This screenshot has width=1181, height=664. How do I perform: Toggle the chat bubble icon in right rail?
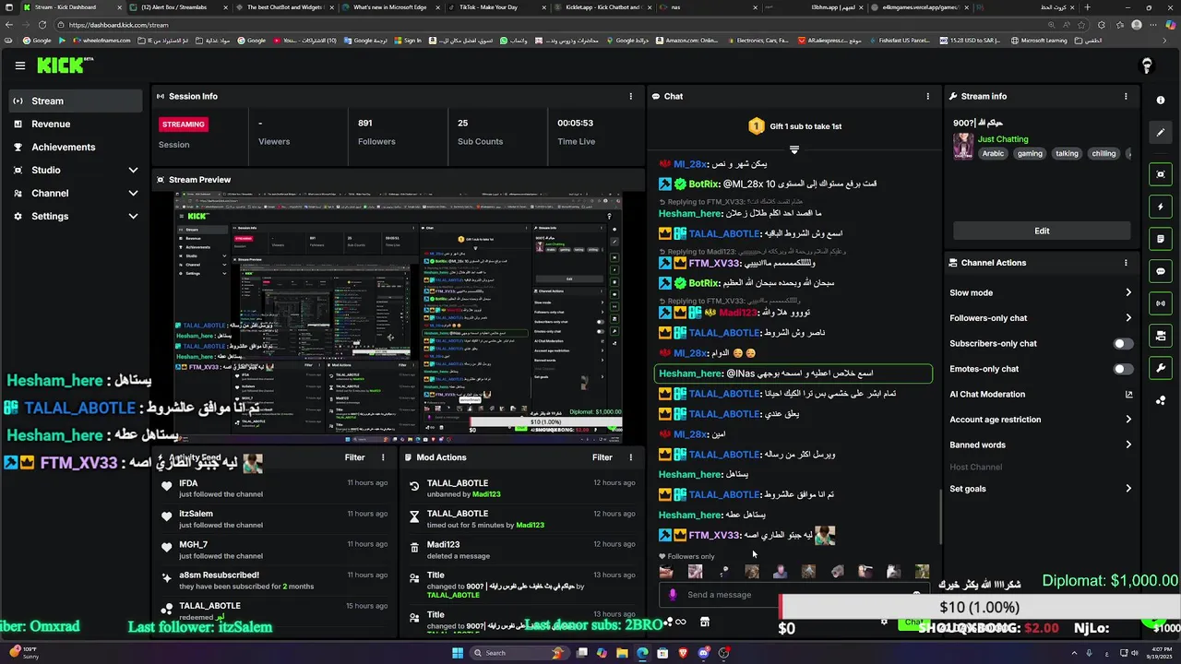[x=1161, y=271]
